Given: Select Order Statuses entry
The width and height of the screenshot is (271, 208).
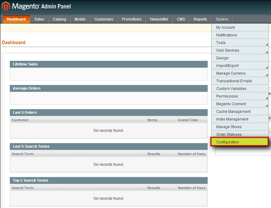Looking at the screenshot, I should click(x=240, y=134).
